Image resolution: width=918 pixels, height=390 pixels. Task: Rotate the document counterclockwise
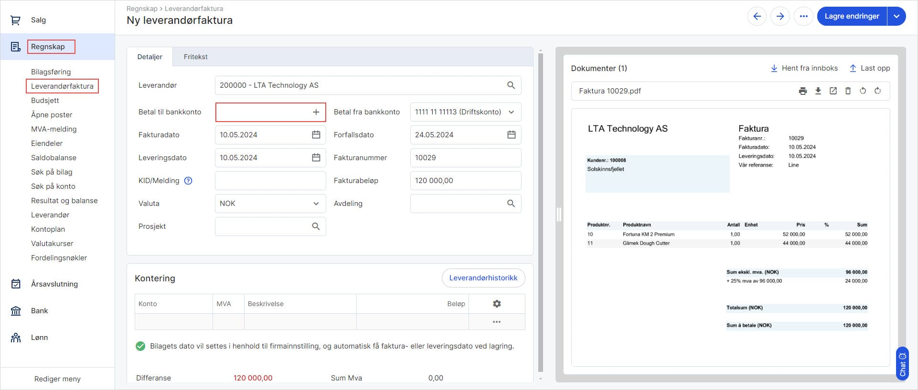[x=863, y=91]
